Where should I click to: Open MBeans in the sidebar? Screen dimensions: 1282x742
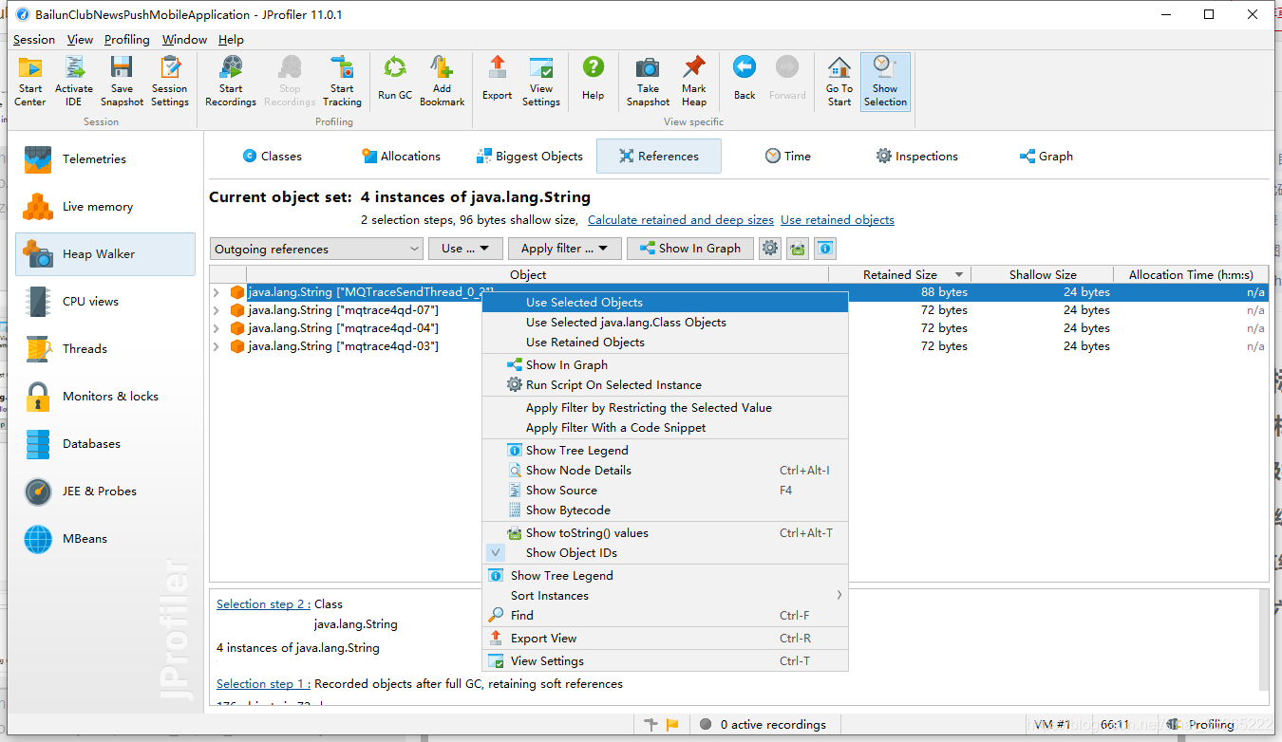point(105,538)
